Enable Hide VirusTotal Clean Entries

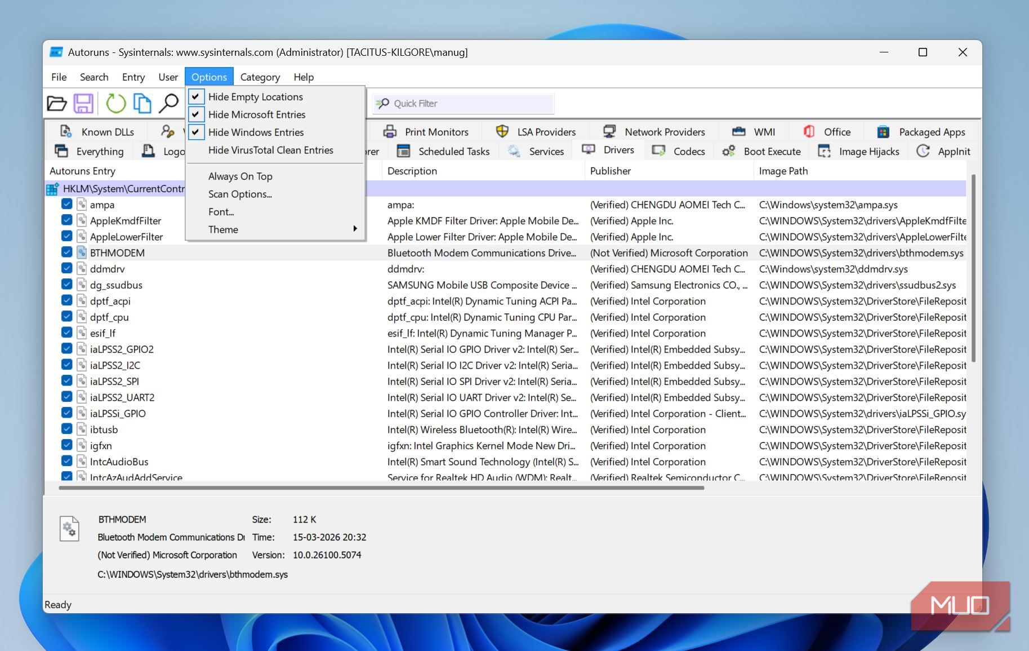(x=275, y=150)
